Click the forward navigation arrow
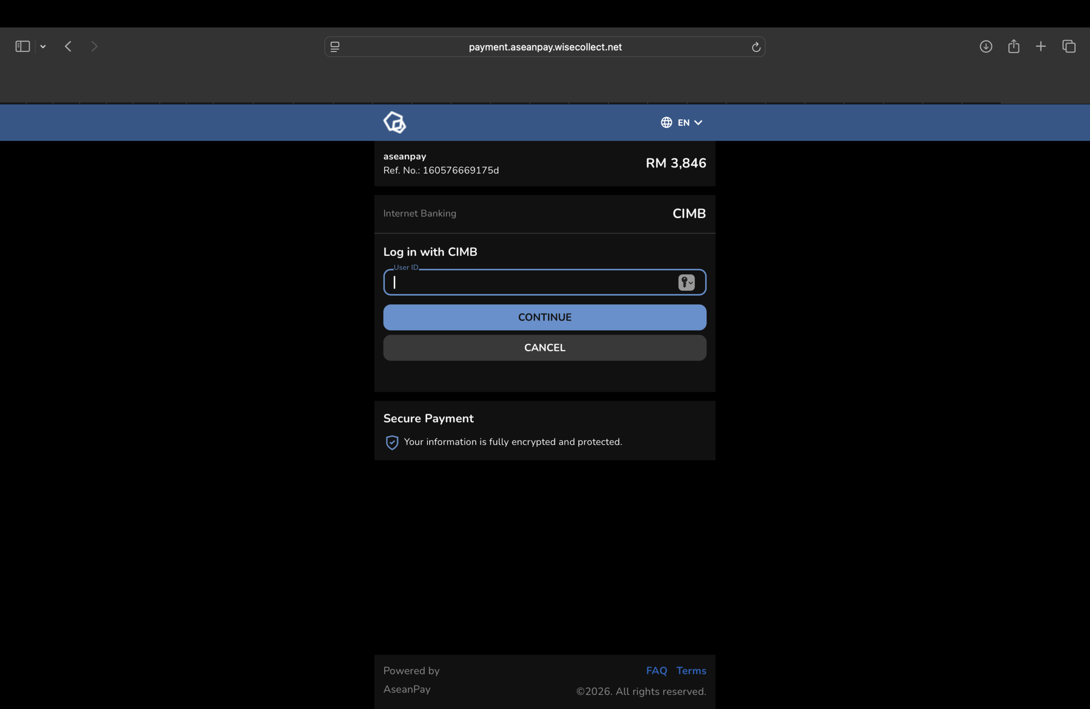This screenshot has height=709, width=1090. [x=95, y=46]
